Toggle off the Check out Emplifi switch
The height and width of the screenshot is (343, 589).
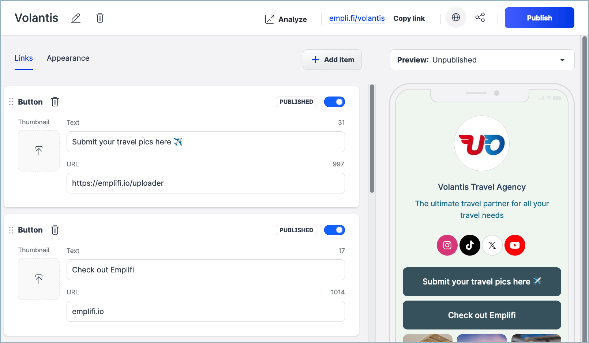point(334,230)
